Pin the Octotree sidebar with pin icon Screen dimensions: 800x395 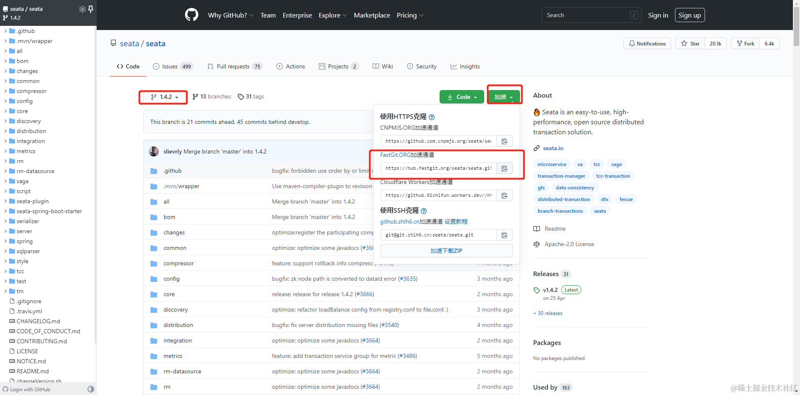tap(90, 9)
